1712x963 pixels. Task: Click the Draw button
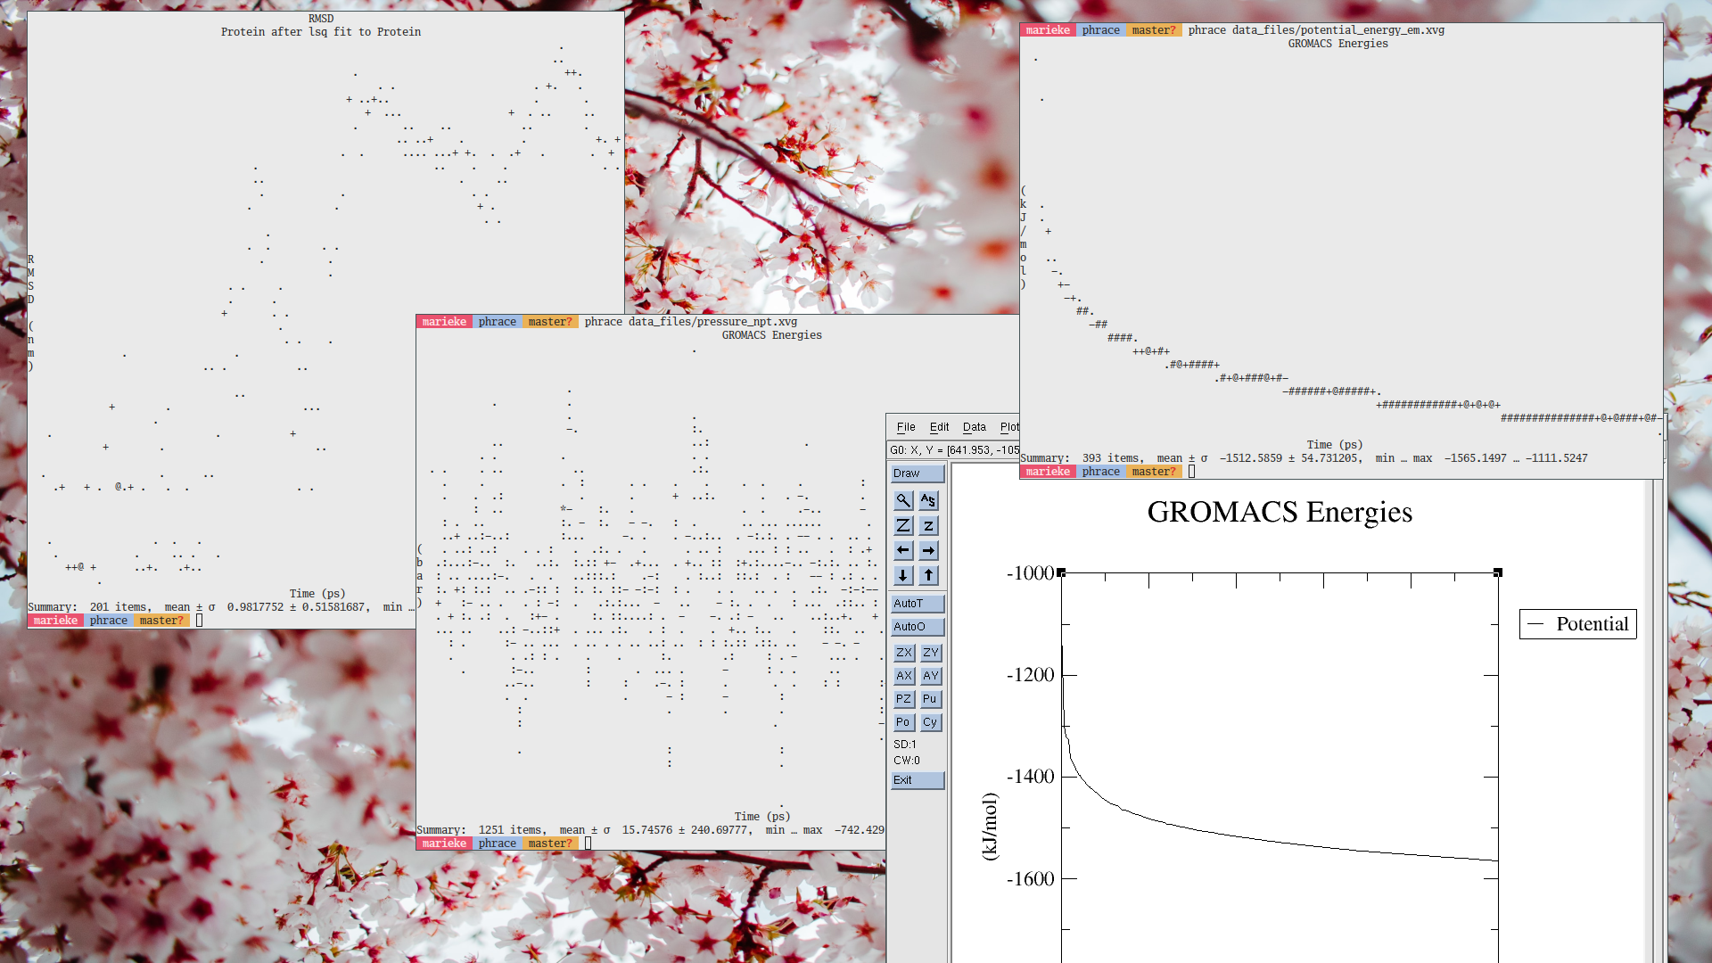[x=917, y=473]
